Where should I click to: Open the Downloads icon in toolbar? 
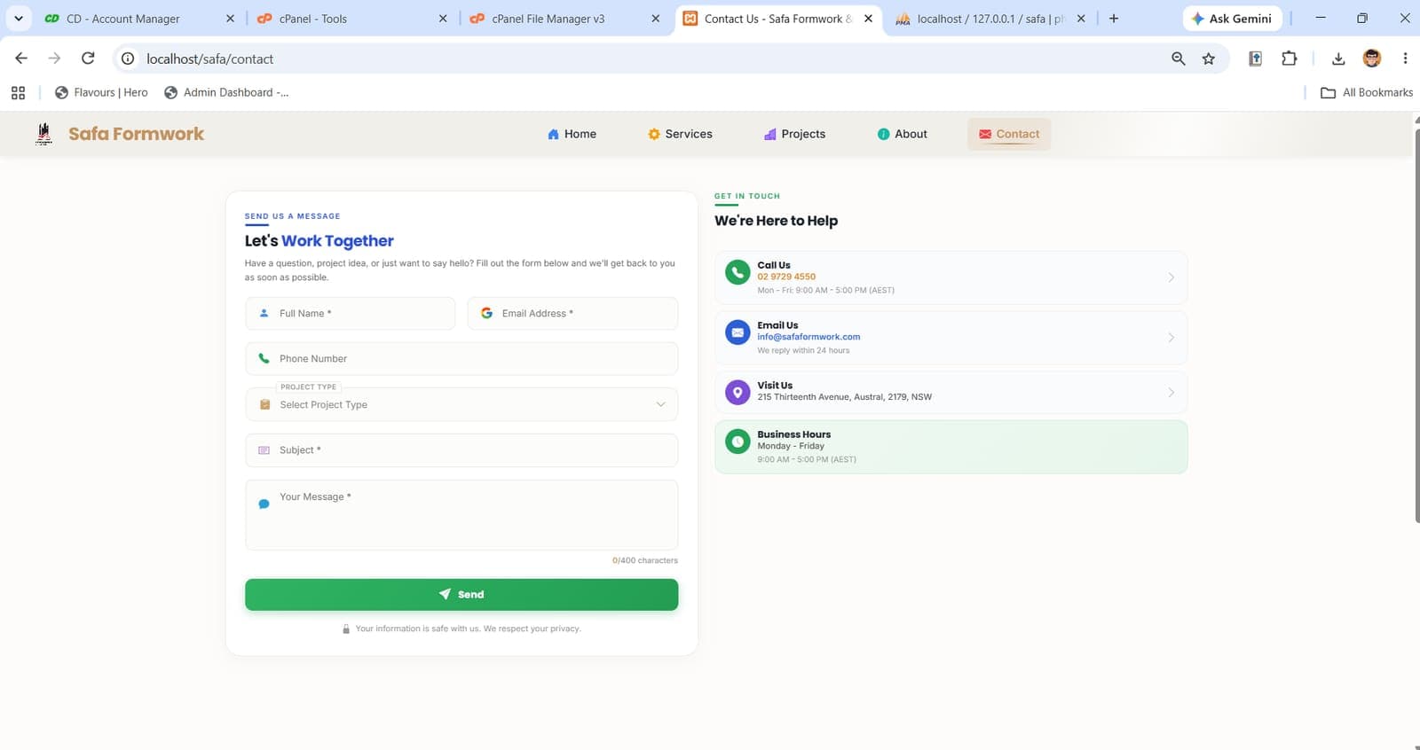pyautogui.click(x=1338, y=59)
